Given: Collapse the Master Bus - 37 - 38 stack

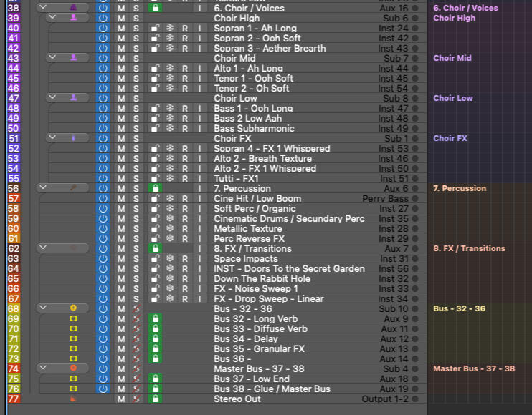Looking at the screenshot, I should (x=43, y=367).
